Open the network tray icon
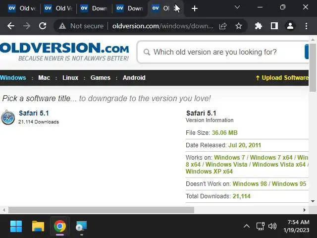This screenshot has width=317, height=238. pos(261,226)
